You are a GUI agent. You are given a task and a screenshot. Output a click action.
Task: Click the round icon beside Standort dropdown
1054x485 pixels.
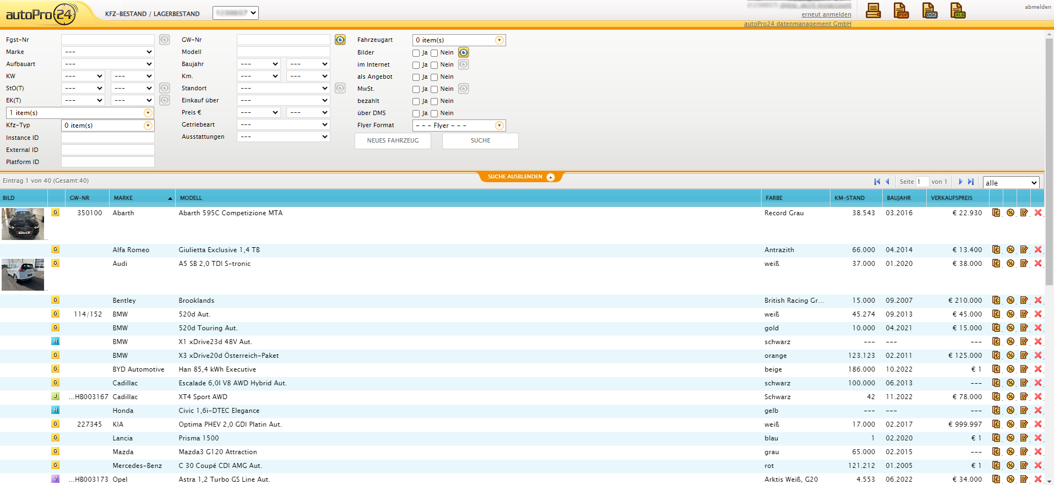pos(340,88)
